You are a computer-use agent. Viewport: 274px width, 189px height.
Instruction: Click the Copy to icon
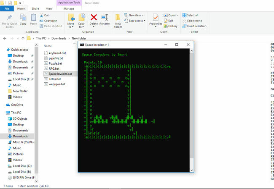81,17
